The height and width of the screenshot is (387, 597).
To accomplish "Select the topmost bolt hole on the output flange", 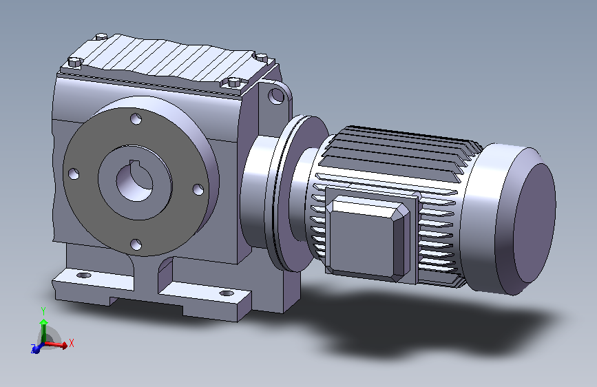I will pos(136,118).
